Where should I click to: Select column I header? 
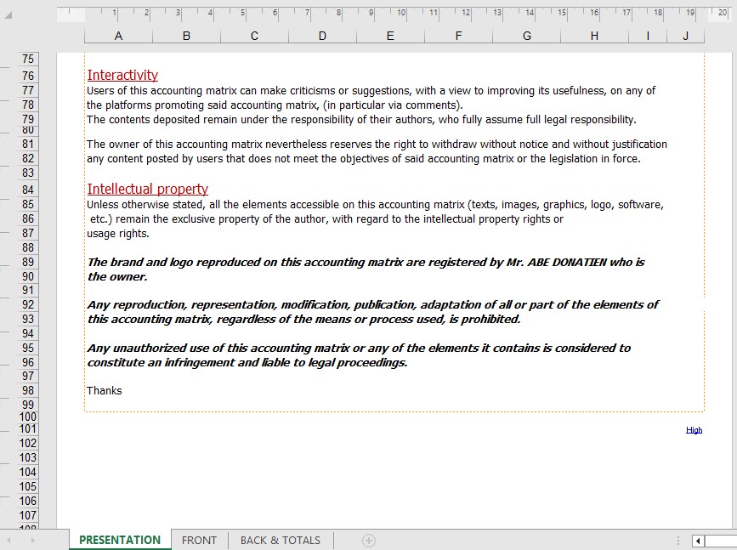[648, 36]
